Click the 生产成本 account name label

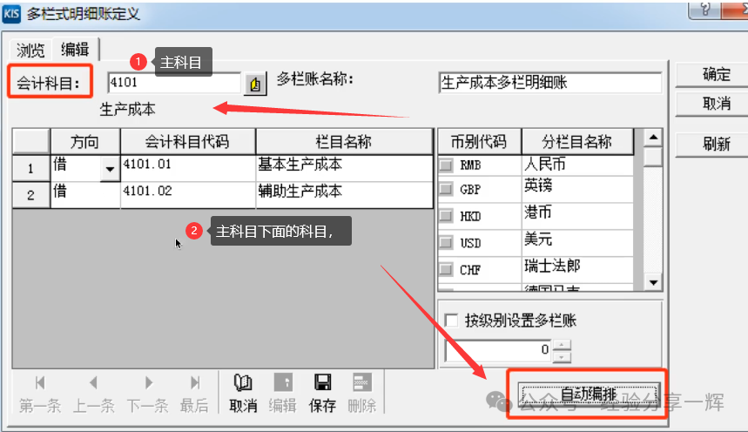(127, 110)
